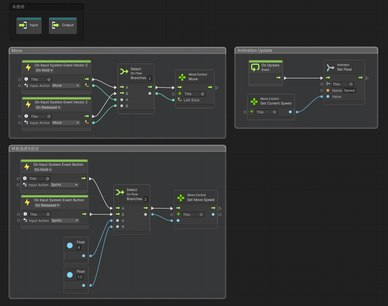
Task: Click the Float 1.2 node circle icon
Action: coord(70,275)
